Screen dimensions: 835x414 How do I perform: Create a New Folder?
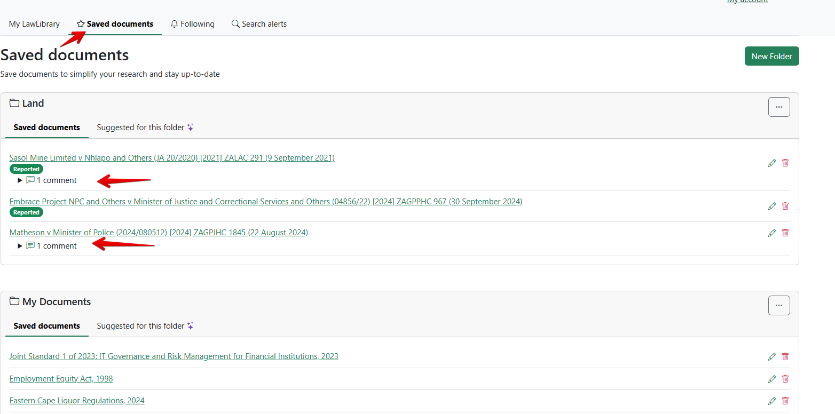point(771,56)
